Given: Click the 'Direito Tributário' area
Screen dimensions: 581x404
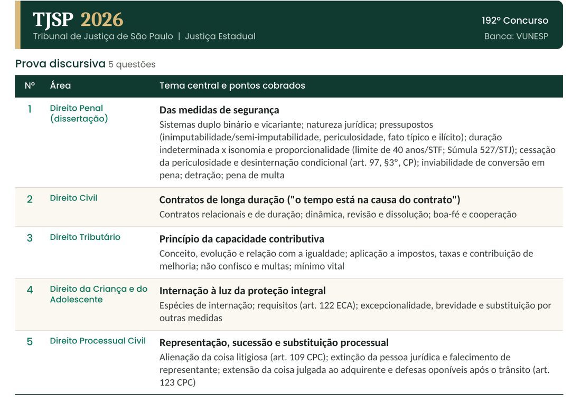Looking at the screenshot, I should click(x=85, y=237).
